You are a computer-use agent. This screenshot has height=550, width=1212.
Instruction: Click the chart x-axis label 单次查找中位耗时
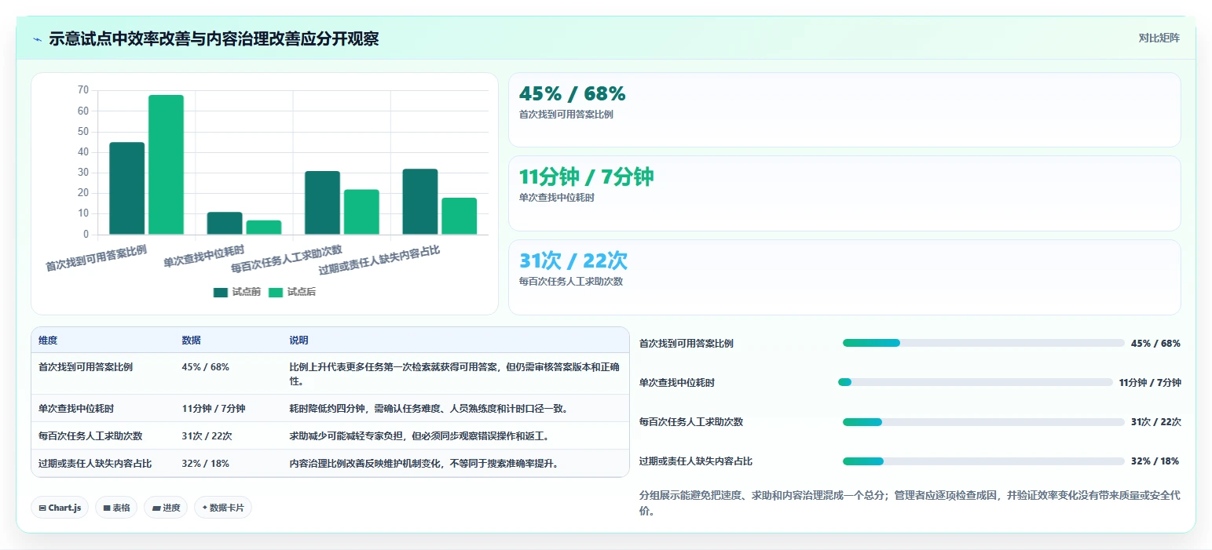click(x=203, y=256)
